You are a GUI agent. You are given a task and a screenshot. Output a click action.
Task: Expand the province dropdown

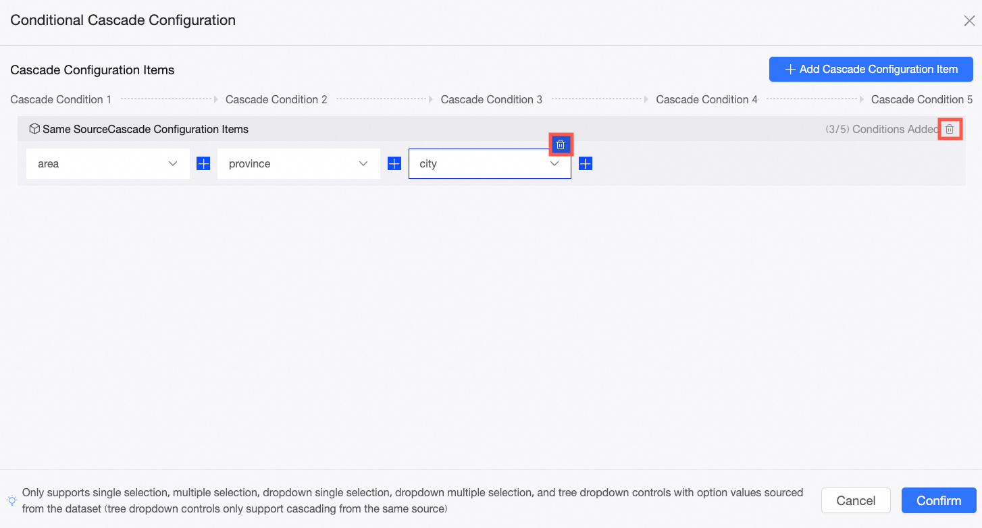click(299, 164)
